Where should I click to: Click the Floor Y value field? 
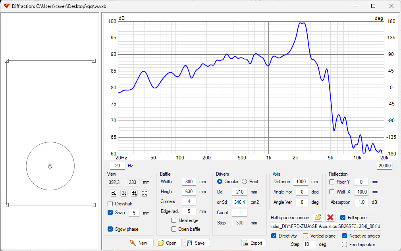361,182
